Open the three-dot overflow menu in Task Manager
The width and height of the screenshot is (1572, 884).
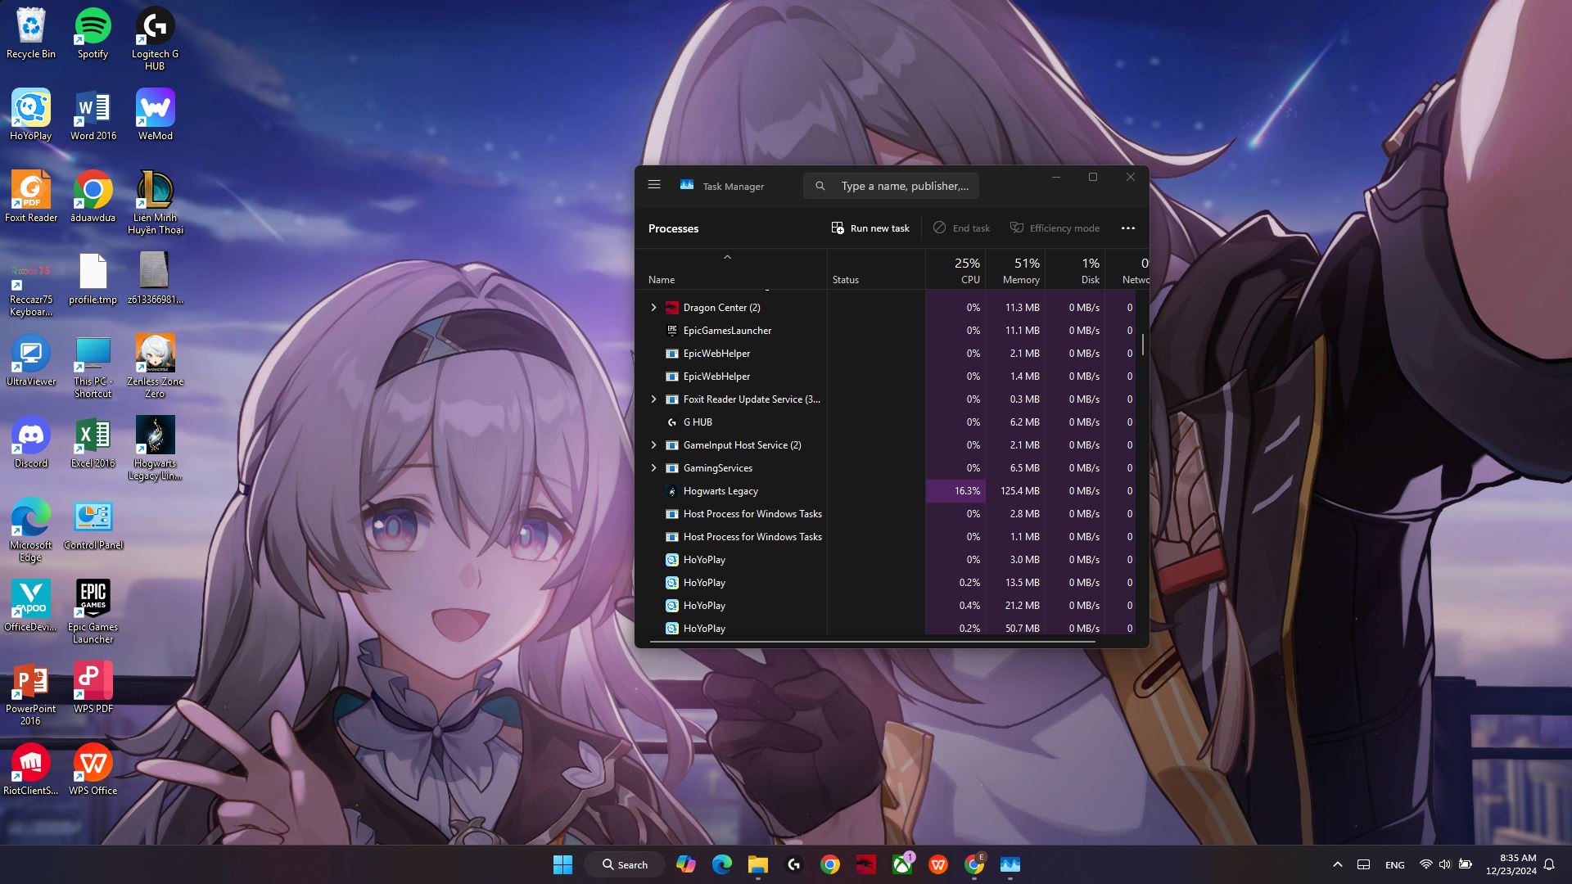click(x=1127, y=228)
